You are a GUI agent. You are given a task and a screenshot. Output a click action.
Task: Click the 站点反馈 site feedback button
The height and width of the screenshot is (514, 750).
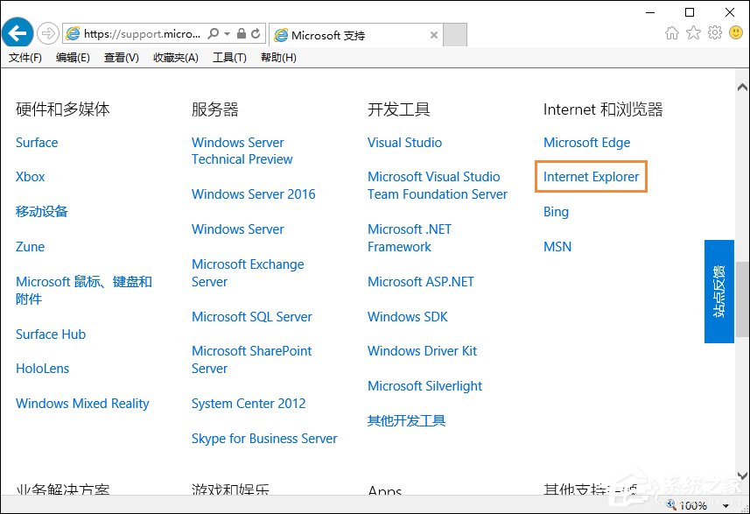click(718, 291)
